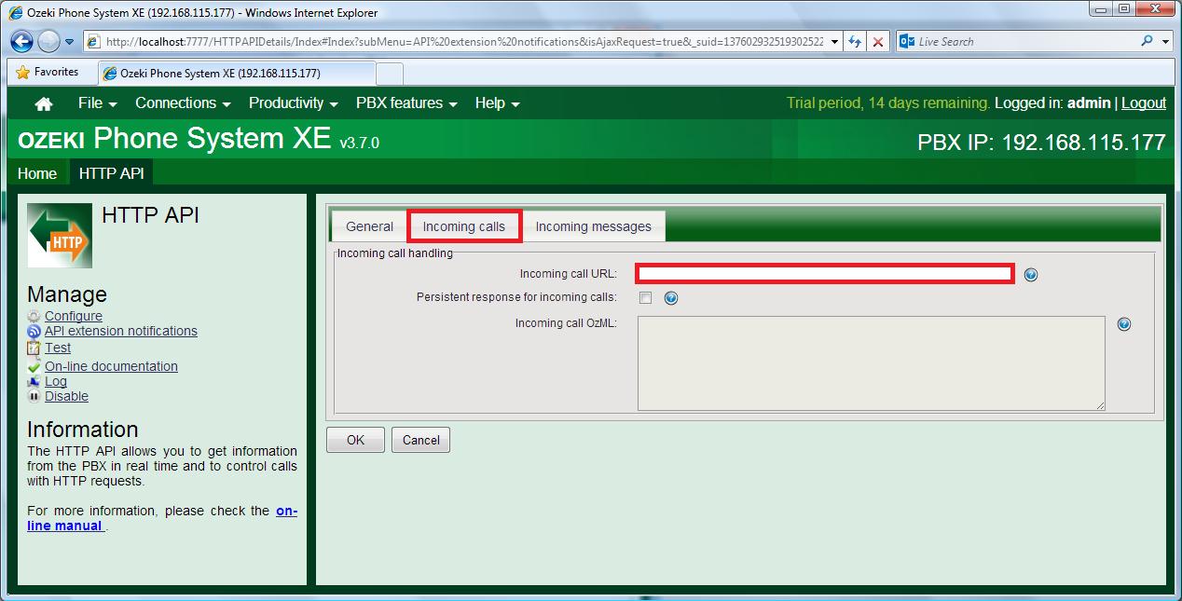Click the browser Forward arrow button
1182x601 pixels.
48,41
